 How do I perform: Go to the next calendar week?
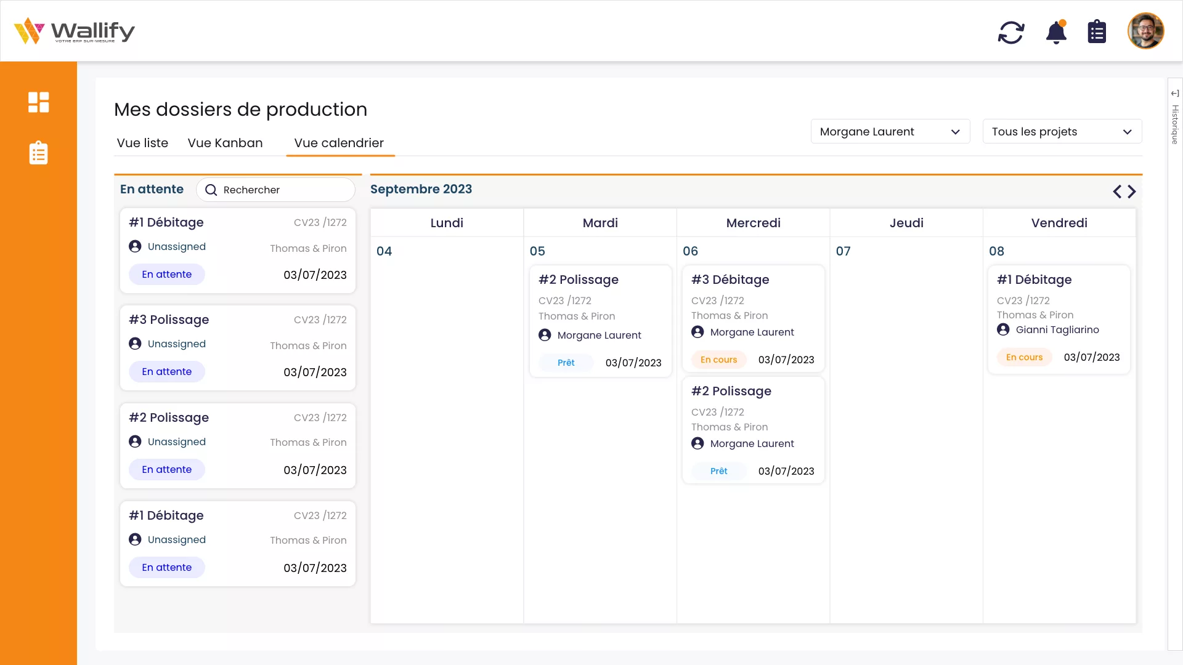1132,191
